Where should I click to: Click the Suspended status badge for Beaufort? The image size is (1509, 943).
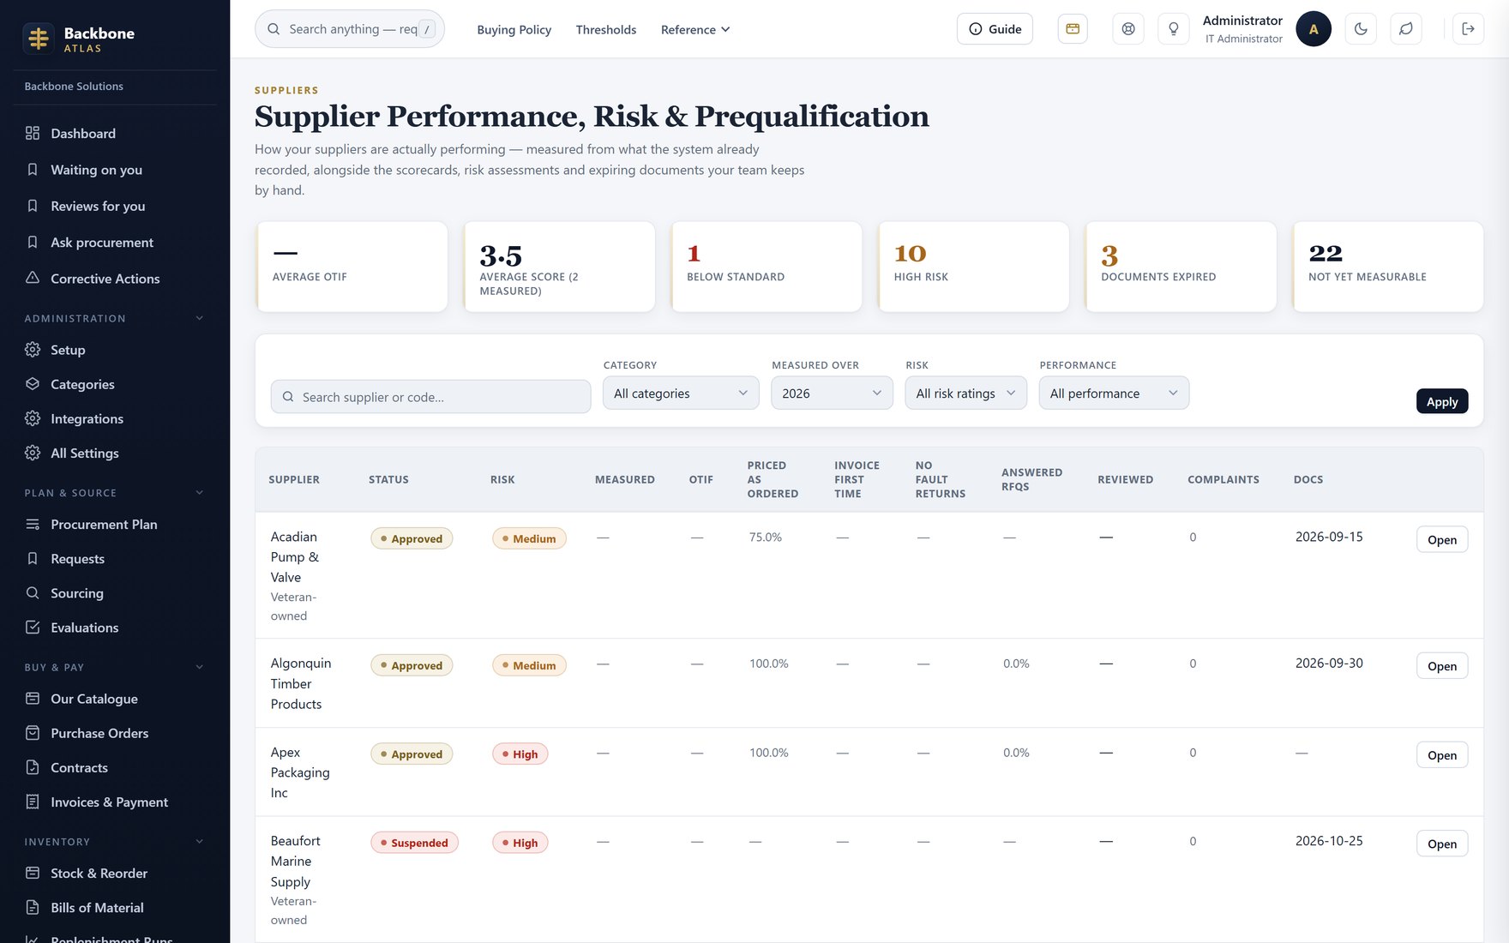point(414,843)
